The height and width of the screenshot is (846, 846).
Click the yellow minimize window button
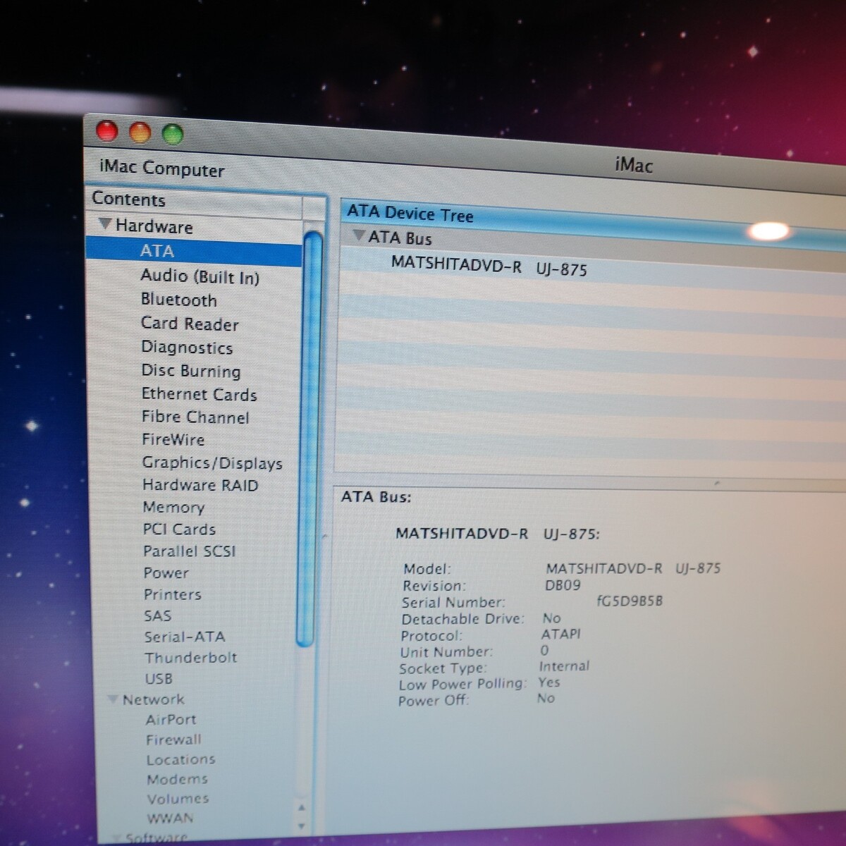[140, 132]
